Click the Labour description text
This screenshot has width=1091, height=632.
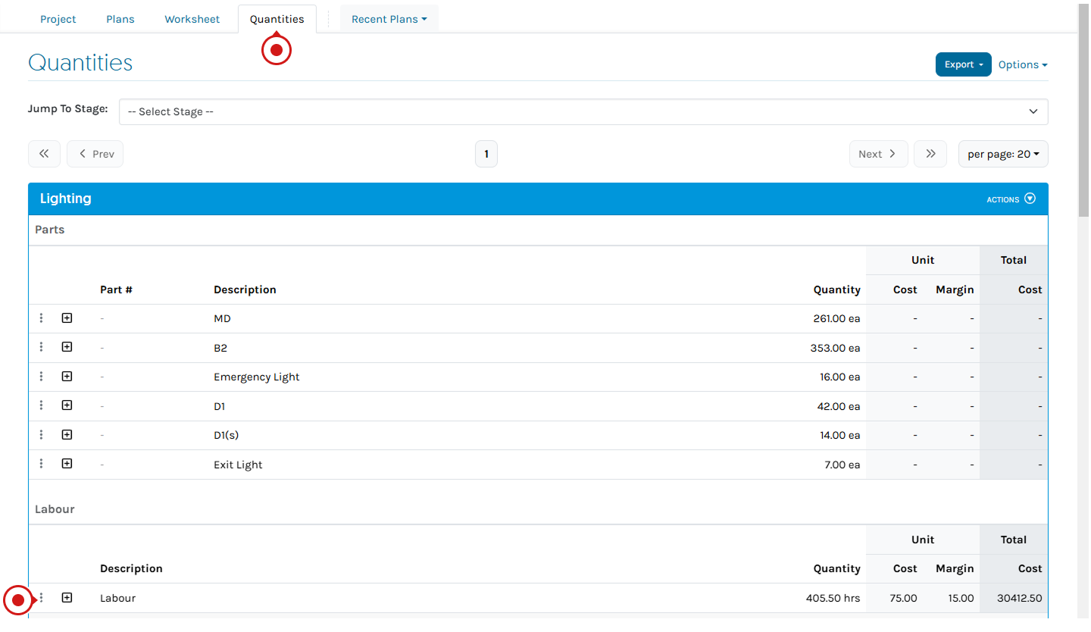117,598
